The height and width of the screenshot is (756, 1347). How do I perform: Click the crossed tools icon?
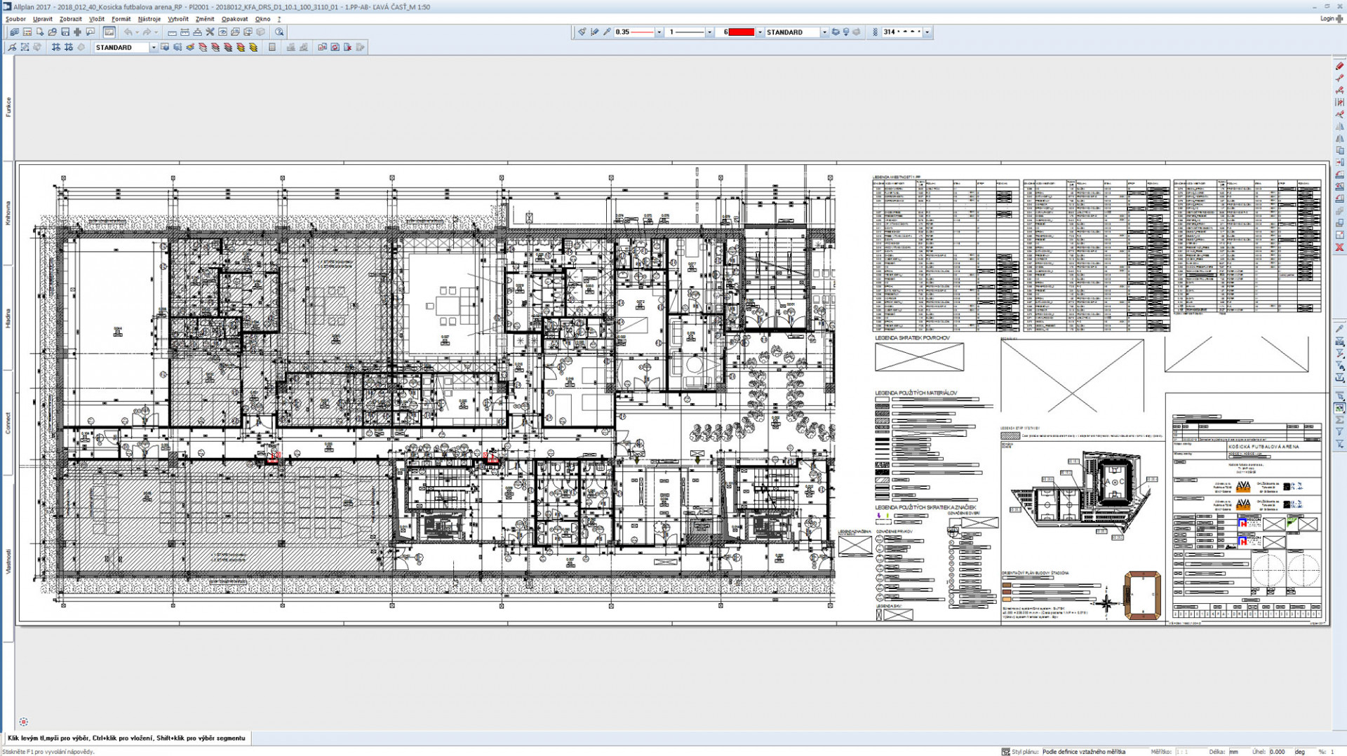[210, 32]
